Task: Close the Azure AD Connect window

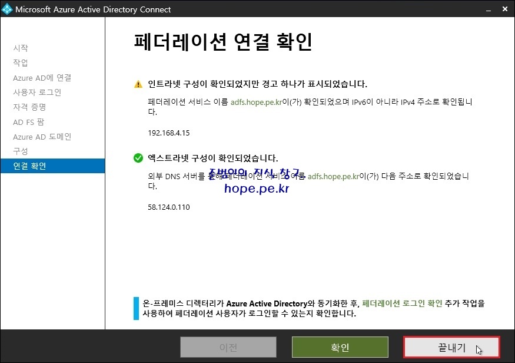Action: click(505, 9)
